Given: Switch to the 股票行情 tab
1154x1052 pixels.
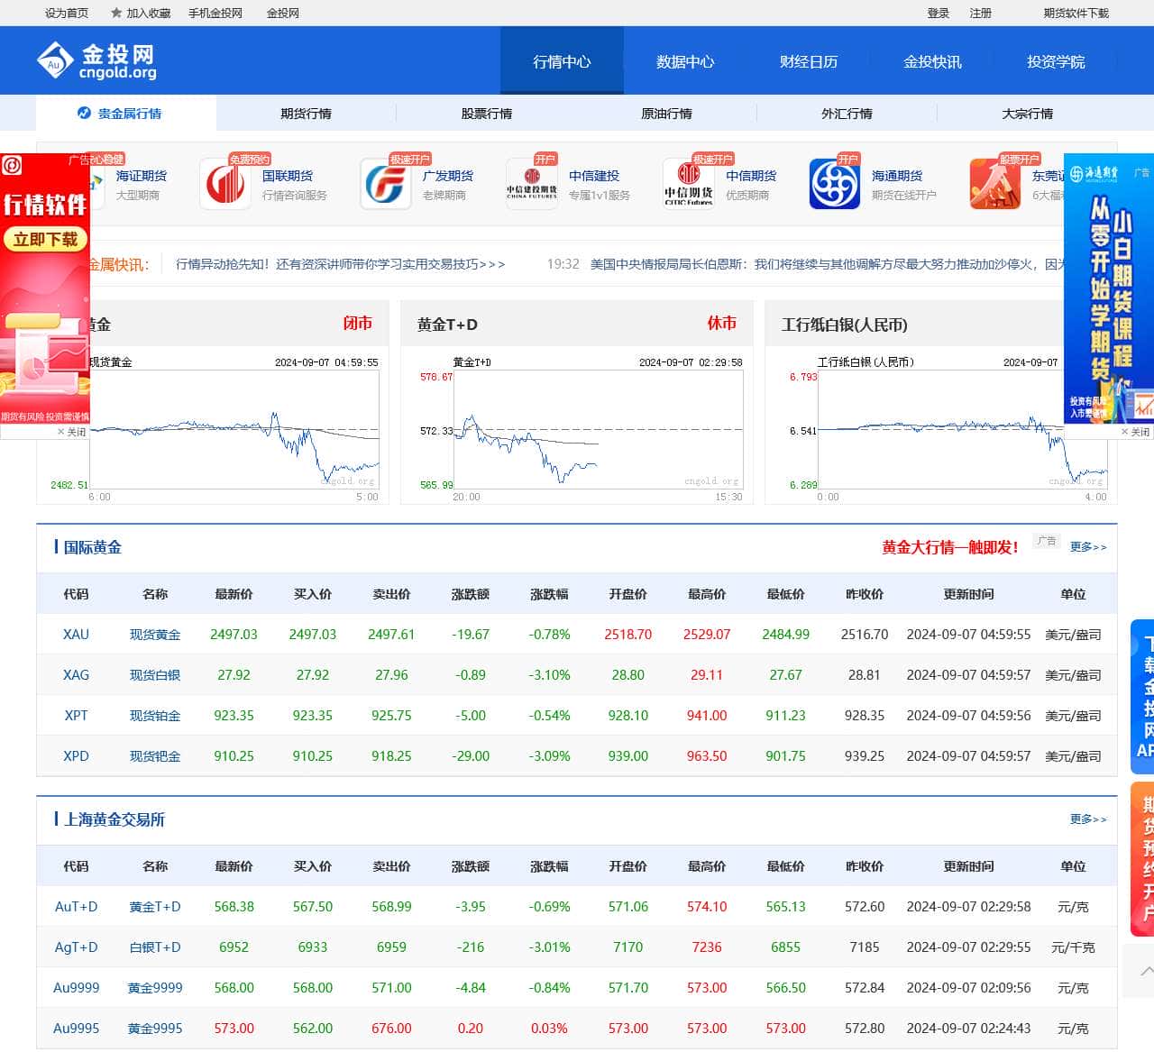Looking at the screenshot, I should tap(486, 113).
